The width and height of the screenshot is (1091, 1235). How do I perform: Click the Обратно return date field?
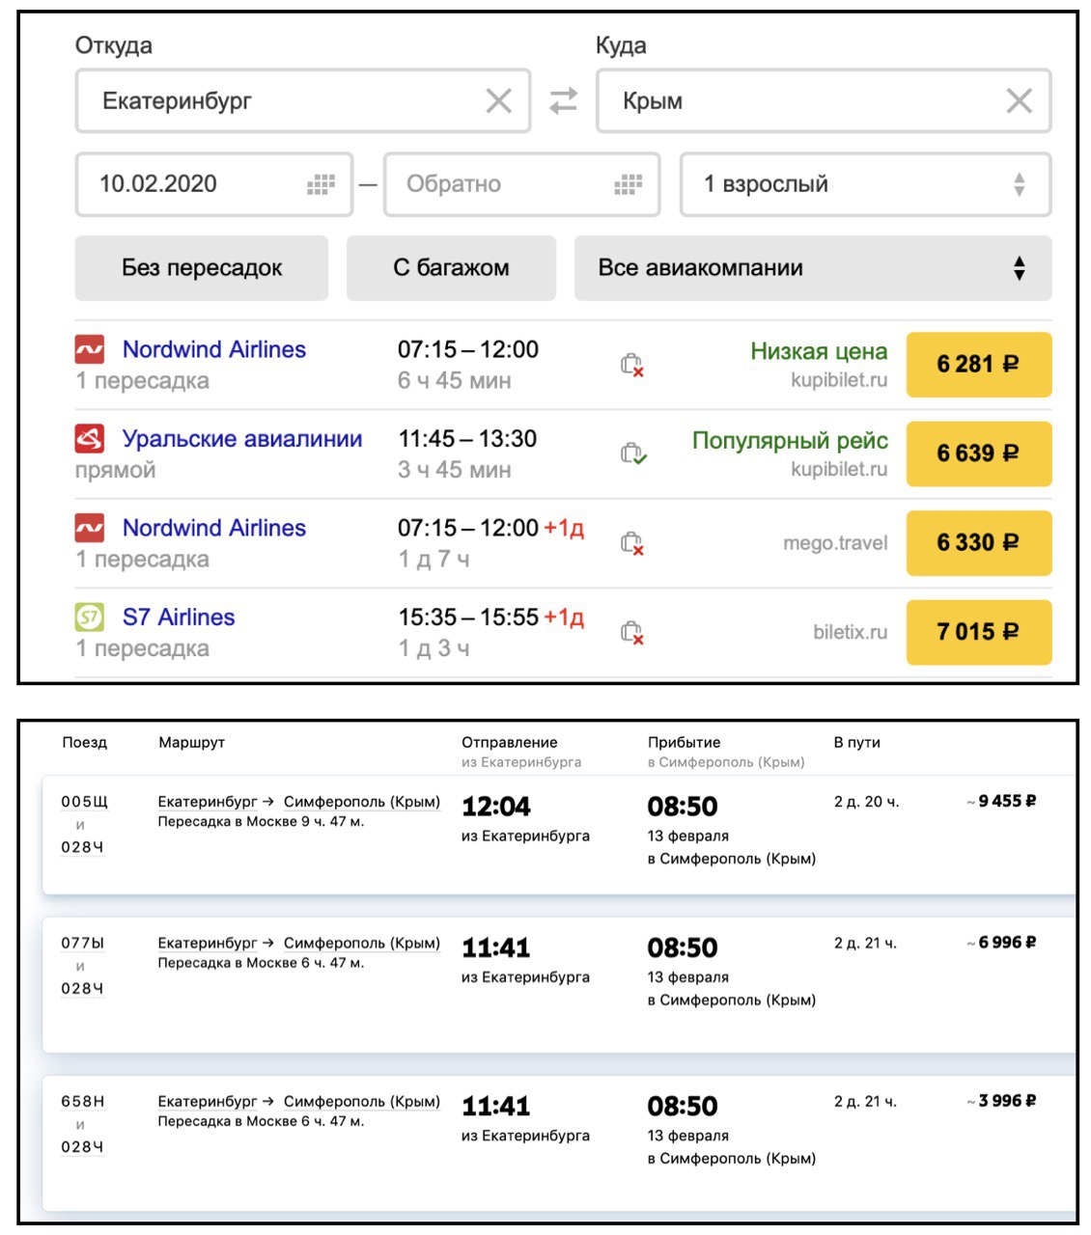pos(522,184)
